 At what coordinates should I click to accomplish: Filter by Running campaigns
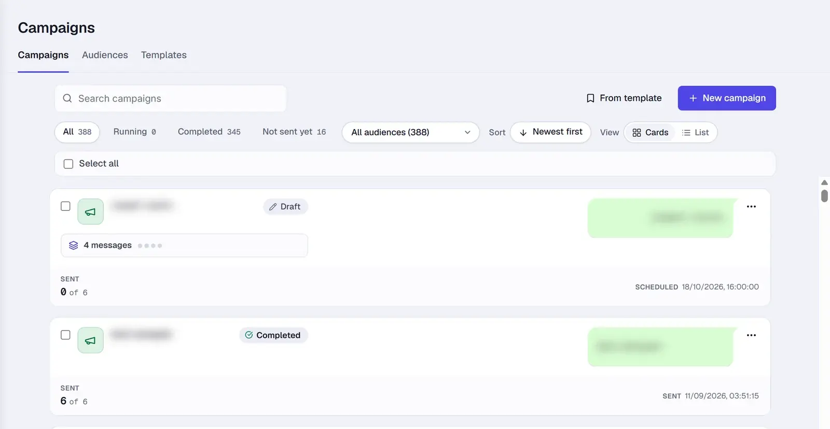tap(135, 132)
